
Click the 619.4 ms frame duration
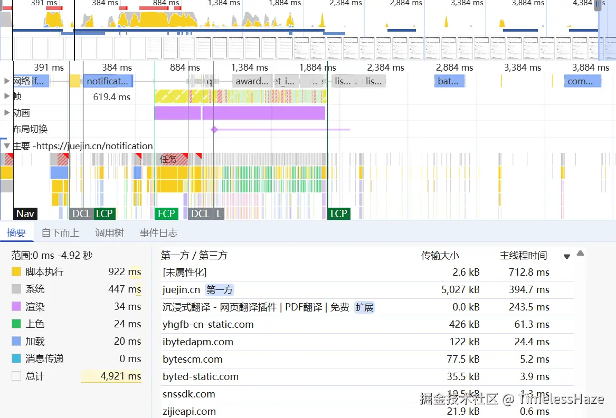pos(111,97)
